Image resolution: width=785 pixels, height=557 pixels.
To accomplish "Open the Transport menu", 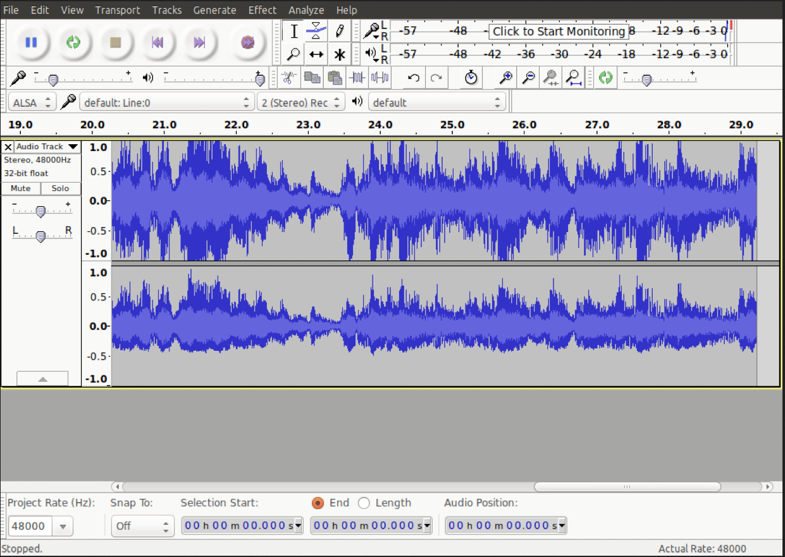I will tap(118, 10).
